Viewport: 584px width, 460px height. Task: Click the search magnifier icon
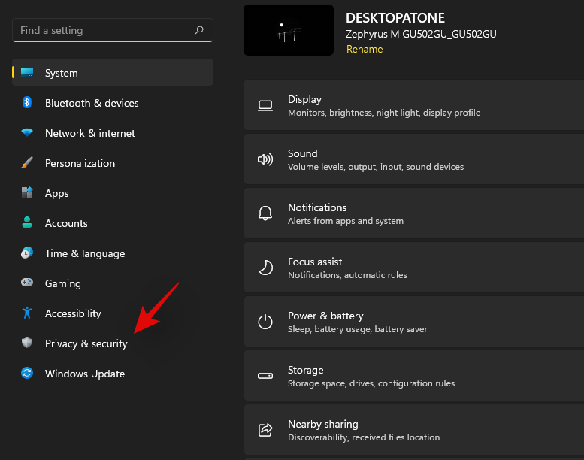199,30
